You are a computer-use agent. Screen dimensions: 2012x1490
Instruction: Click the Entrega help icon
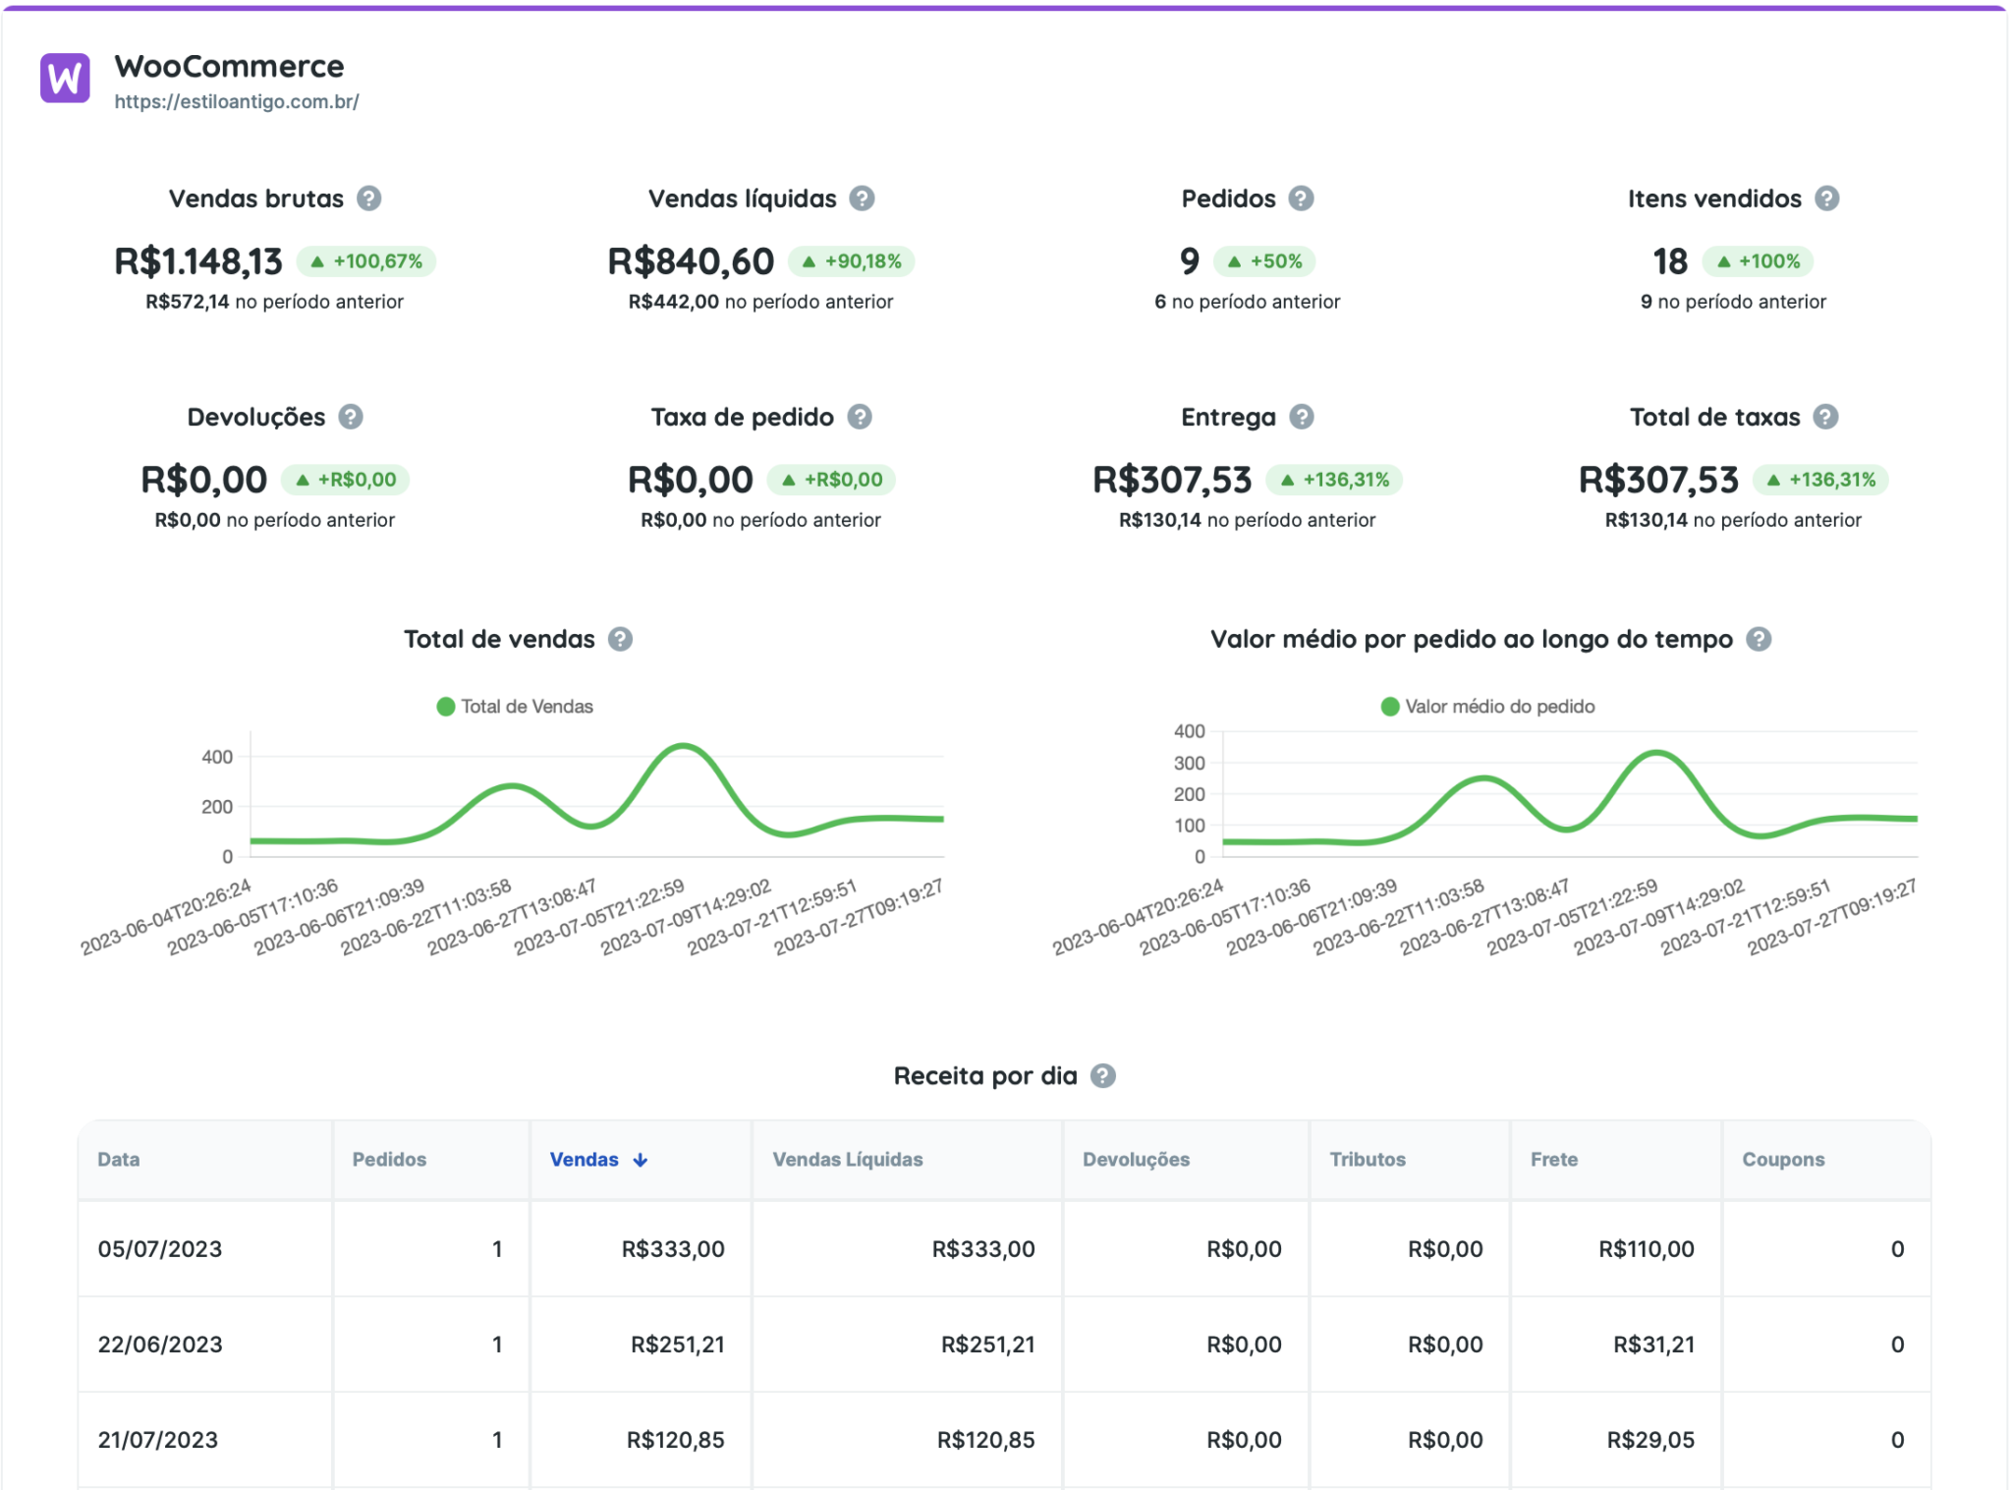(x=1302, y=417)
